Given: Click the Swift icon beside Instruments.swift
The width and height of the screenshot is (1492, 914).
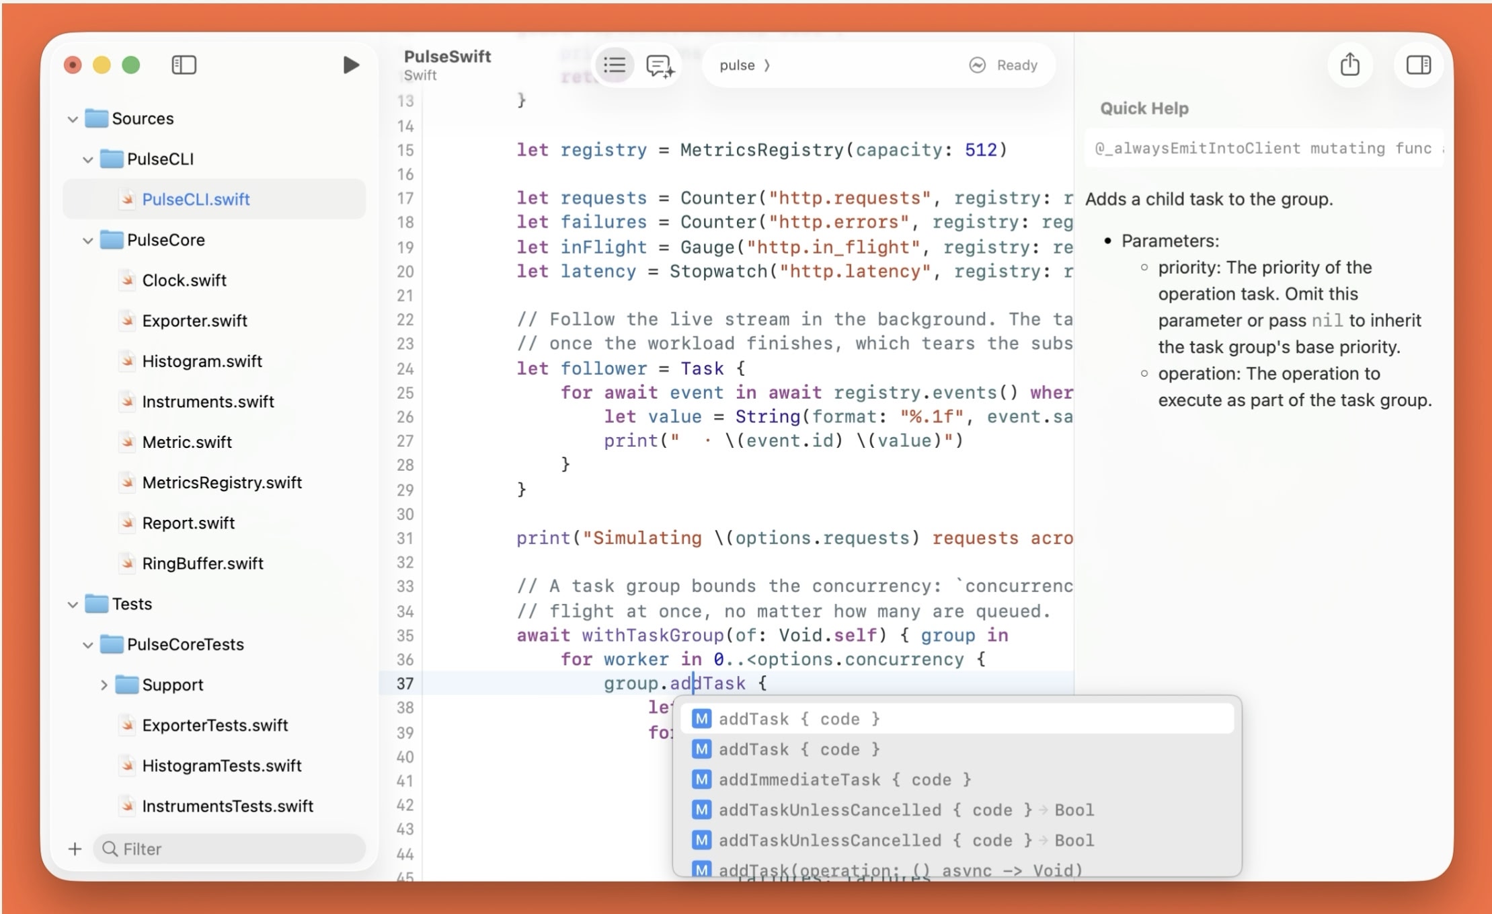Looking at the screenshot, I should 127,401.
